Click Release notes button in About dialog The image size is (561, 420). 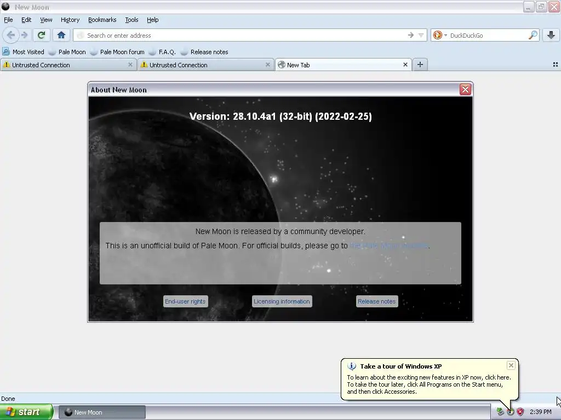(x=377, y=301)
